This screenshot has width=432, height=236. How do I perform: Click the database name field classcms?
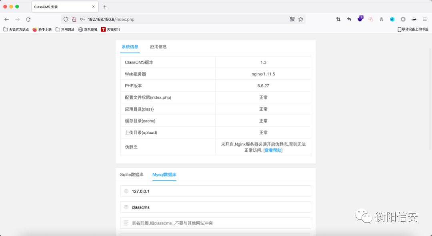(216, 207)
